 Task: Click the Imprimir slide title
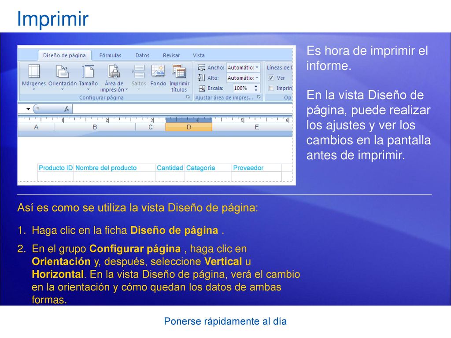tap(53, 18)
